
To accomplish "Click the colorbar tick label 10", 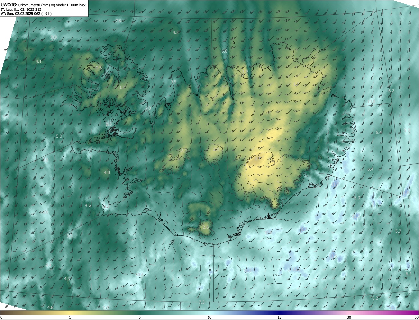I will [209, 317].
